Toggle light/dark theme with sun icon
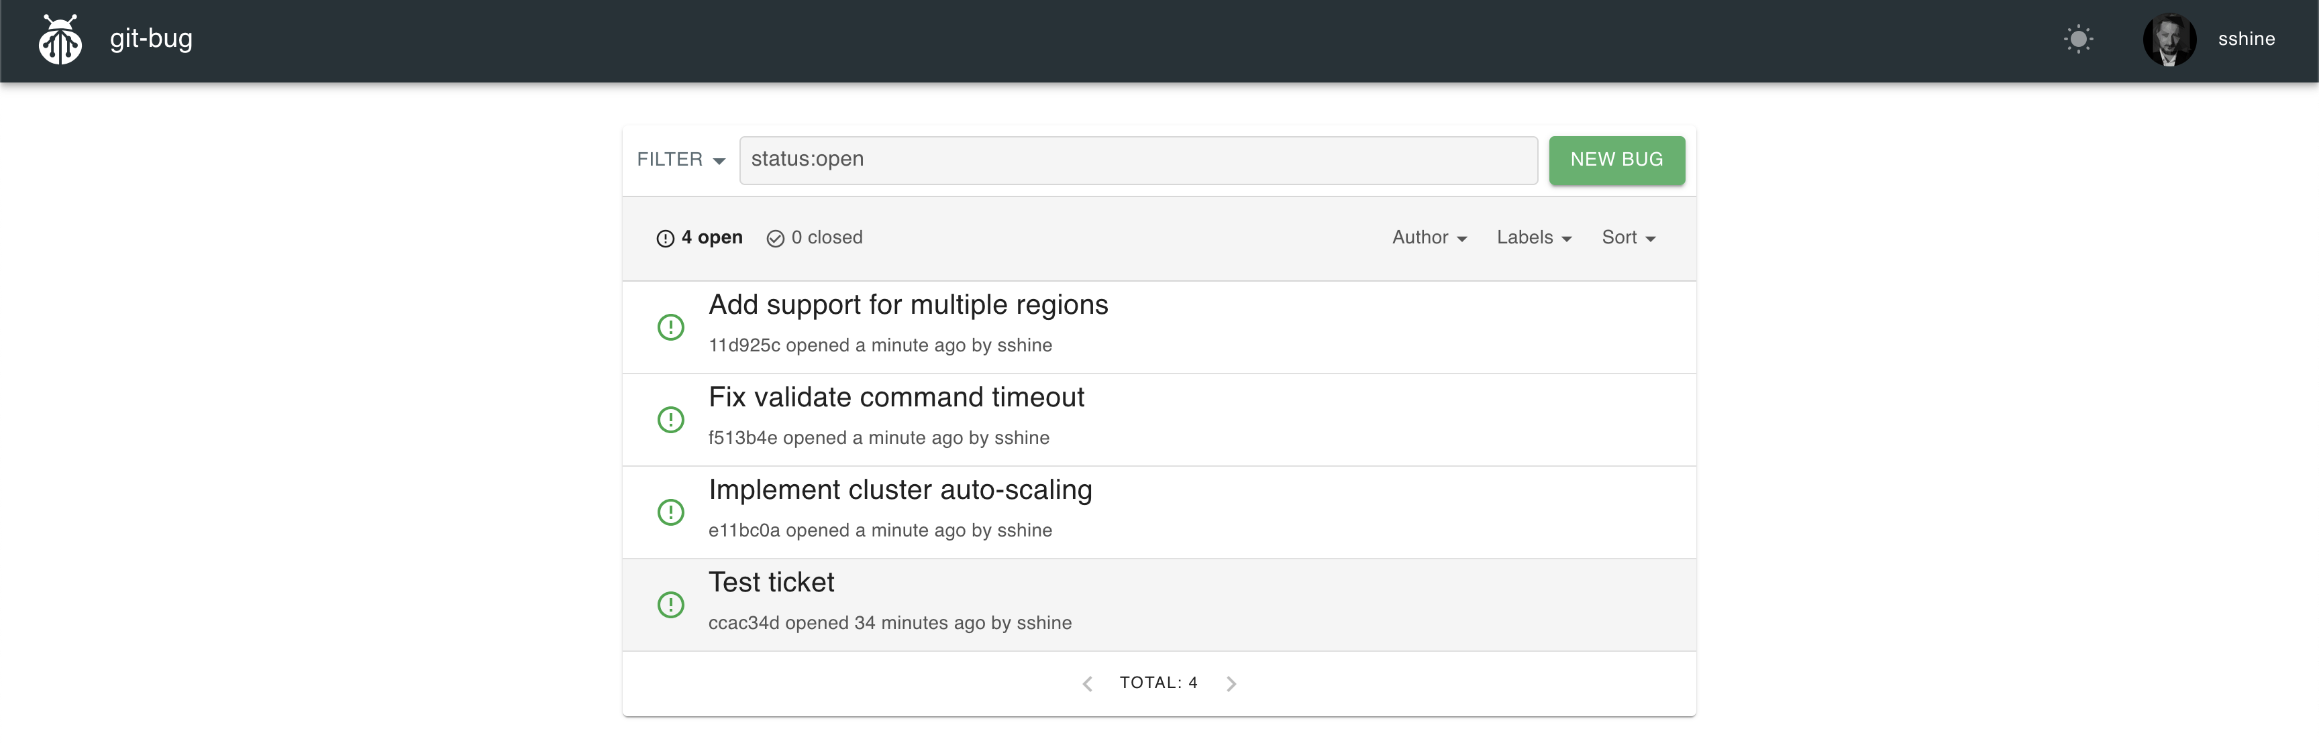 coord(2079,39)
